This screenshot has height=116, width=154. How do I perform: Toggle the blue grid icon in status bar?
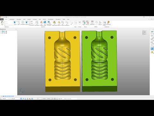21,99
